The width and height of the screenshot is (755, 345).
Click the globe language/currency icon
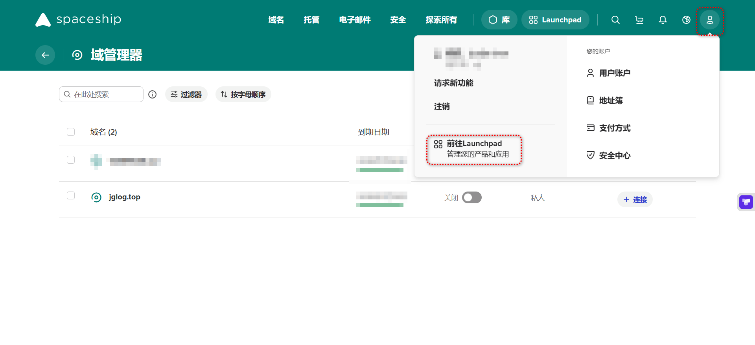point(686,20)
